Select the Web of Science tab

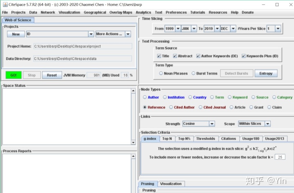coord(18,20)
